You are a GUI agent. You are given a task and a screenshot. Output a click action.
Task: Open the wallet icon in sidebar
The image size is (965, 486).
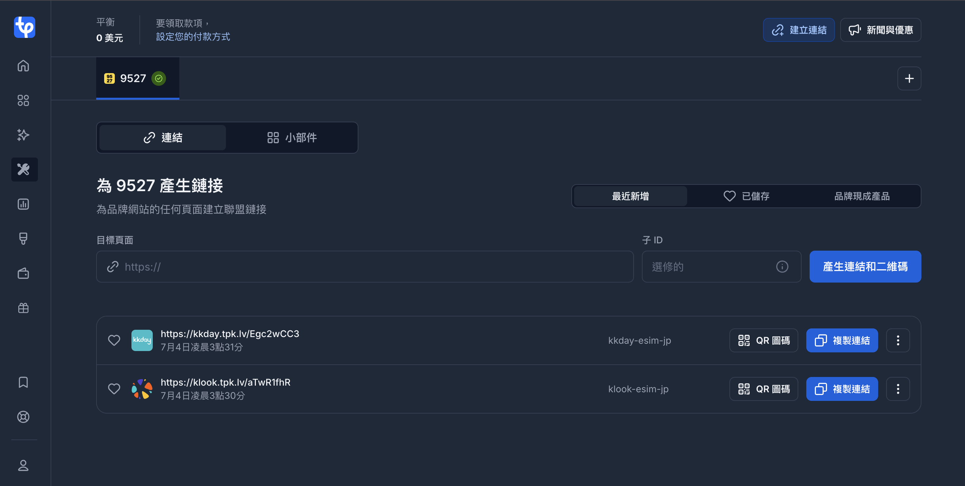pos(23,273)
